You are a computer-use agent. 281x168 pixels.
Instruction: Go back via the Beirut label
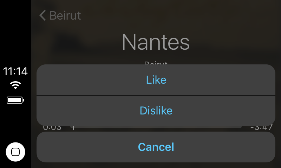pos(65,15)
